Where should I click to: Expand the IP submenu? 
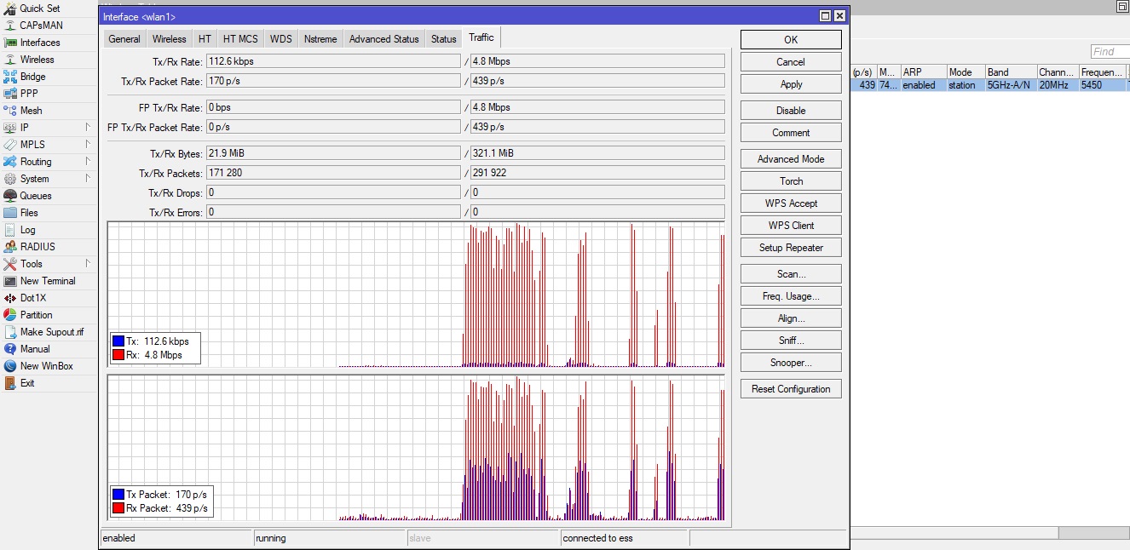coord(24,128)
